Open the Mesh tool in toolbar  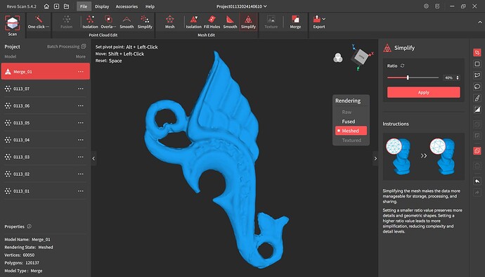click(x=170, y=22)
